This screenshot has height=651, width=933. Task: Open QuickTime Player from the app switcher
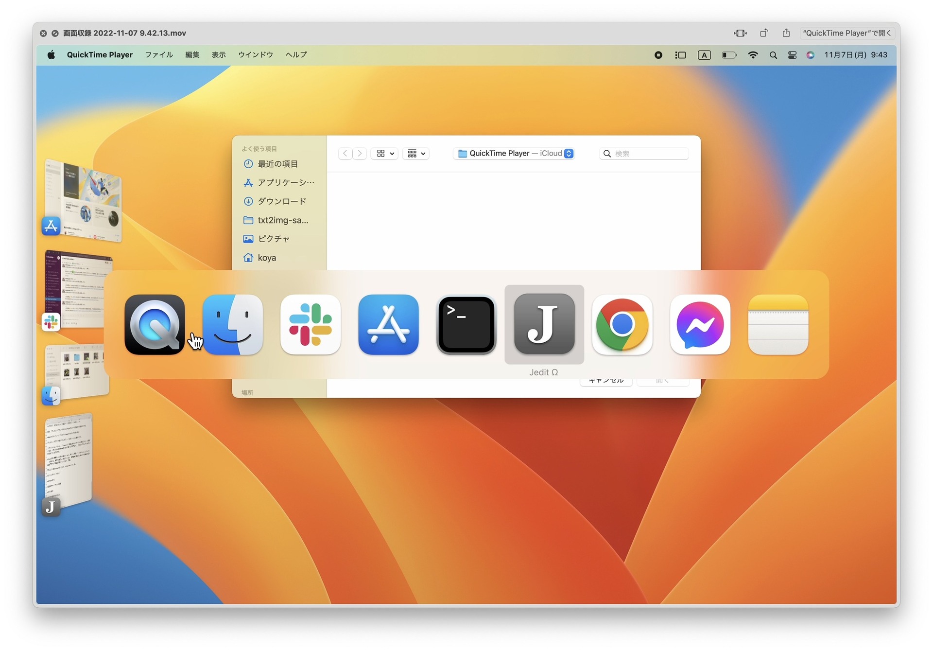pyautogui.click(x=155, y=325)
